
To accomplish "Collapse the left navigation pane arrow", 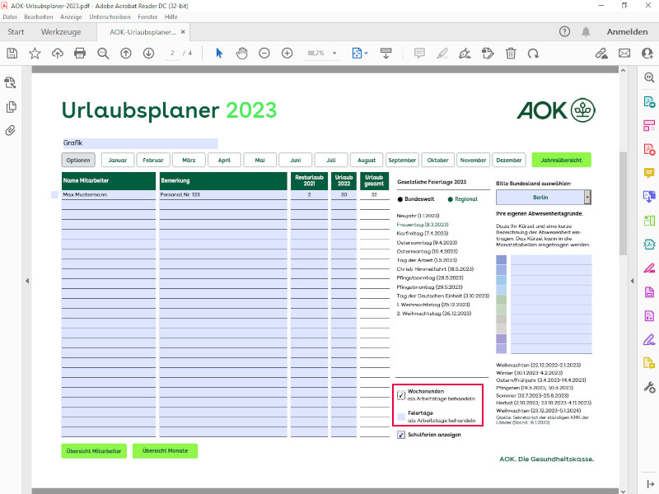I will (x=27, y=281).
